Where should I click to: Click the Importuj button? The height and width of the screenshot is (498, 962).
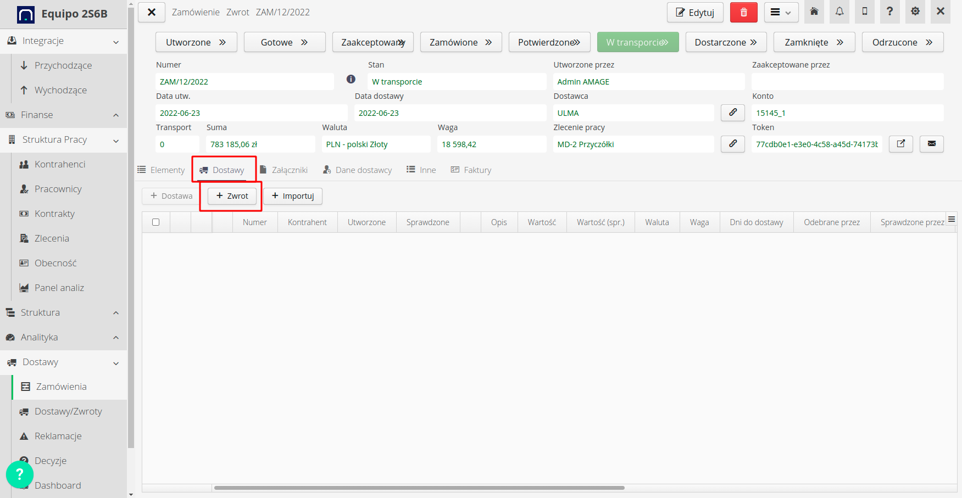pyautogui.click(x=293, y=196)
